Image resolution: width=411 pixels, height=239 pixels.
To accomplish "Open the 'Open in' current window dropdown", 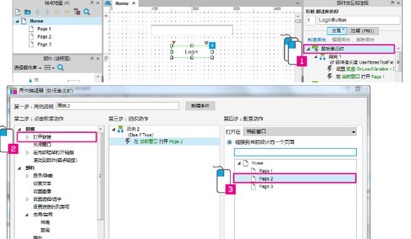I will point(300,132).
